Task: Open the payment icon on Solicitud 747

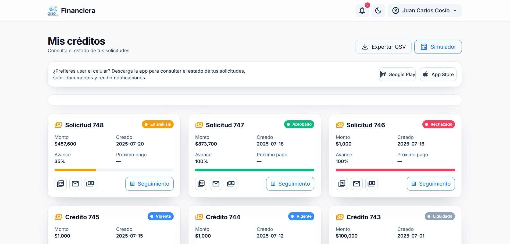Action: click(231, 184)
